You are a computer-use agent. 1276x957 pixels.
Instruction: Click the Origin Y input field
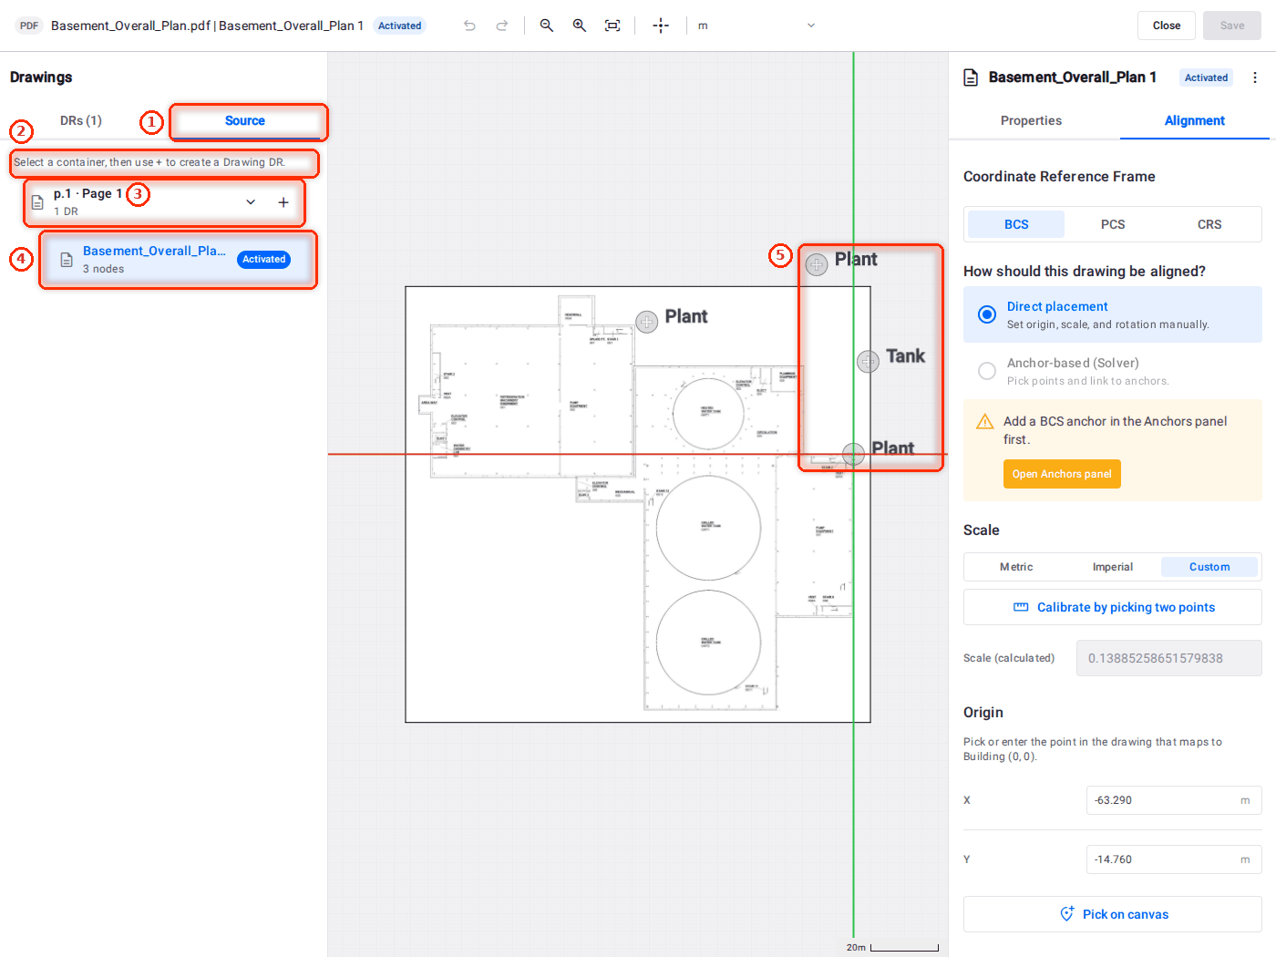[1174, 859]
